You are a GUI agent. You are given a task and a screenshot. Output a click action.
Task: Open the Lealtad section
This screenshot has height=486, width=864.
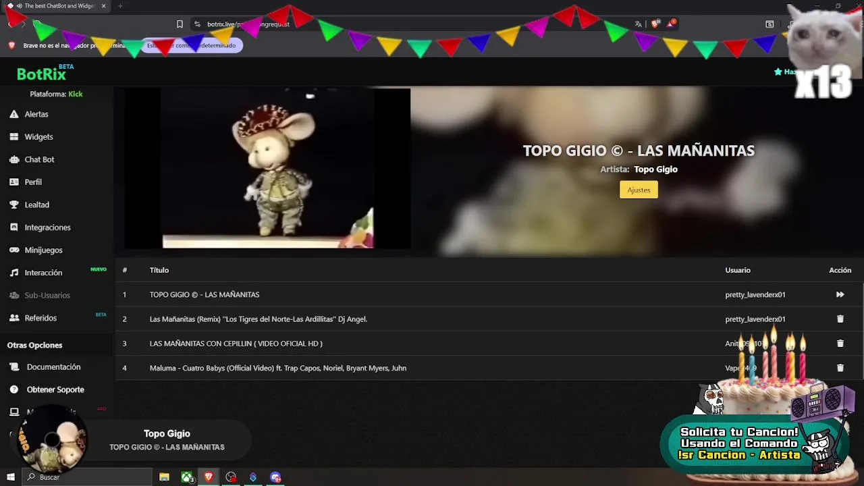(36, 205)
